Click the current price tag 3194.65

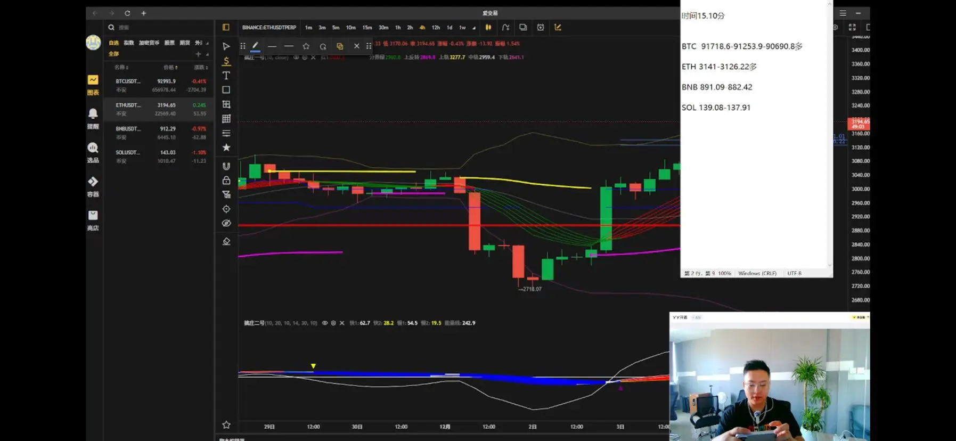tap(859, 124)
